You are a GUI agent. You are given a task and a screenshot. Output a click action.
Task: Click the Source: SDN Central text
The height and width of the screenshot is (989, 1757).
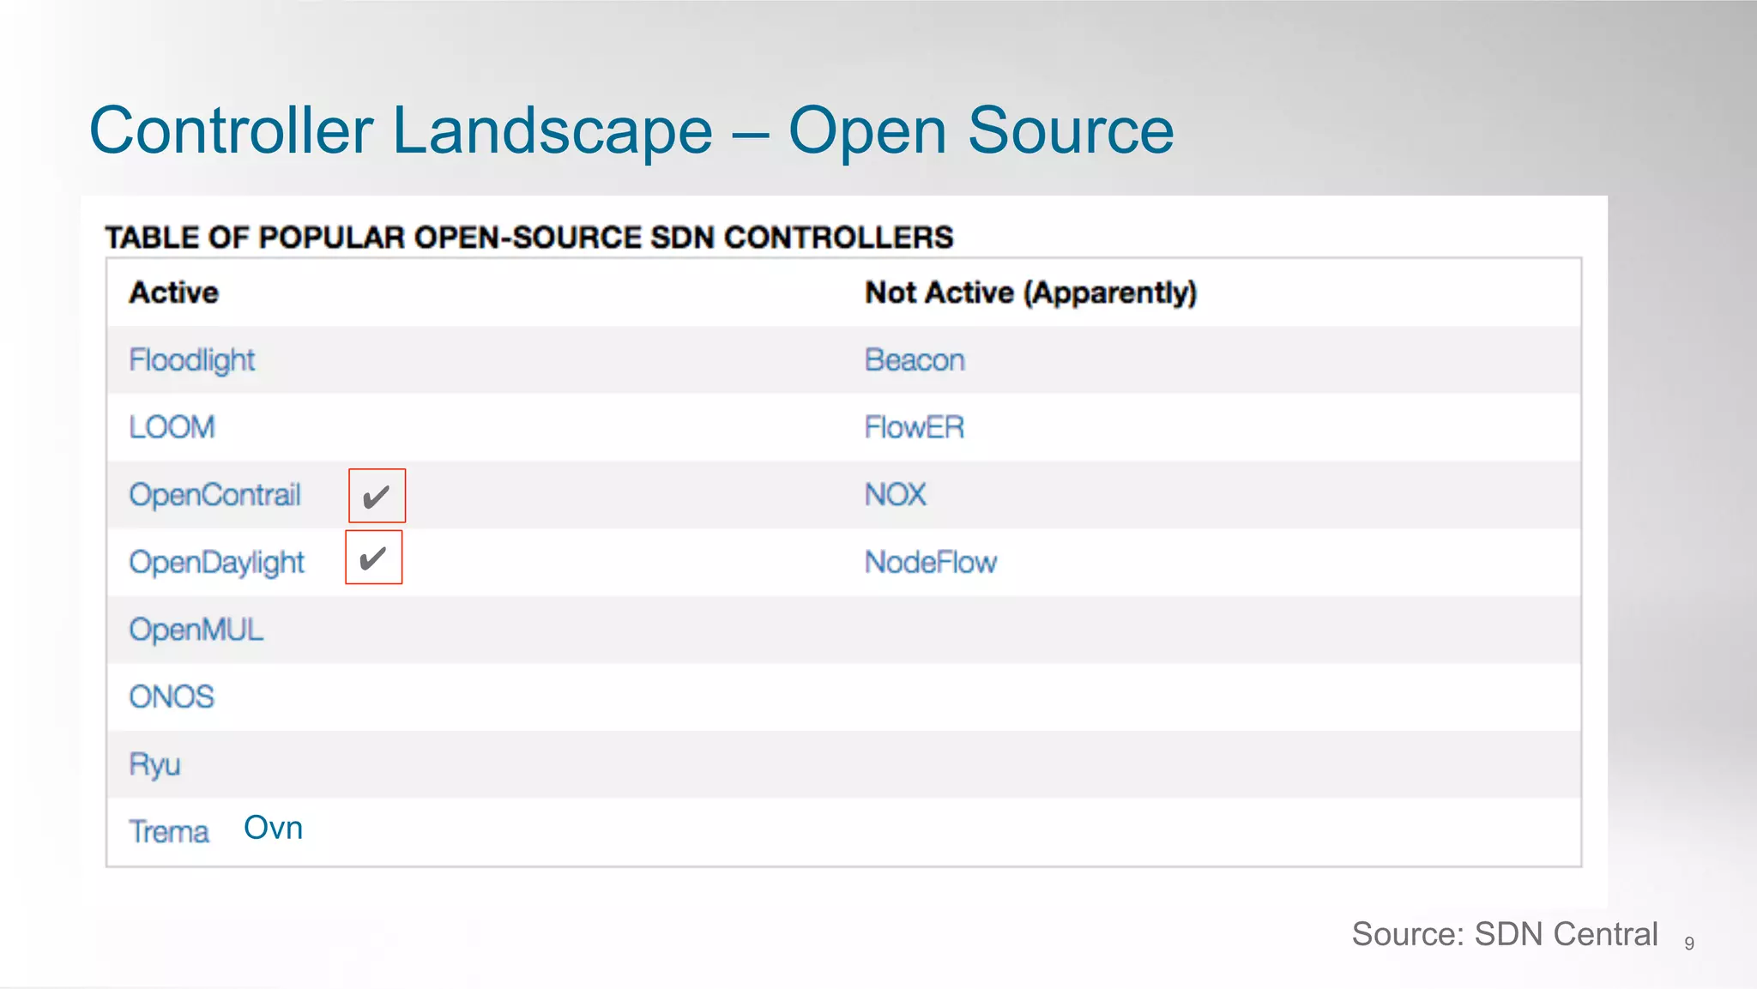pyautogui.click(x=1505, y=933)
